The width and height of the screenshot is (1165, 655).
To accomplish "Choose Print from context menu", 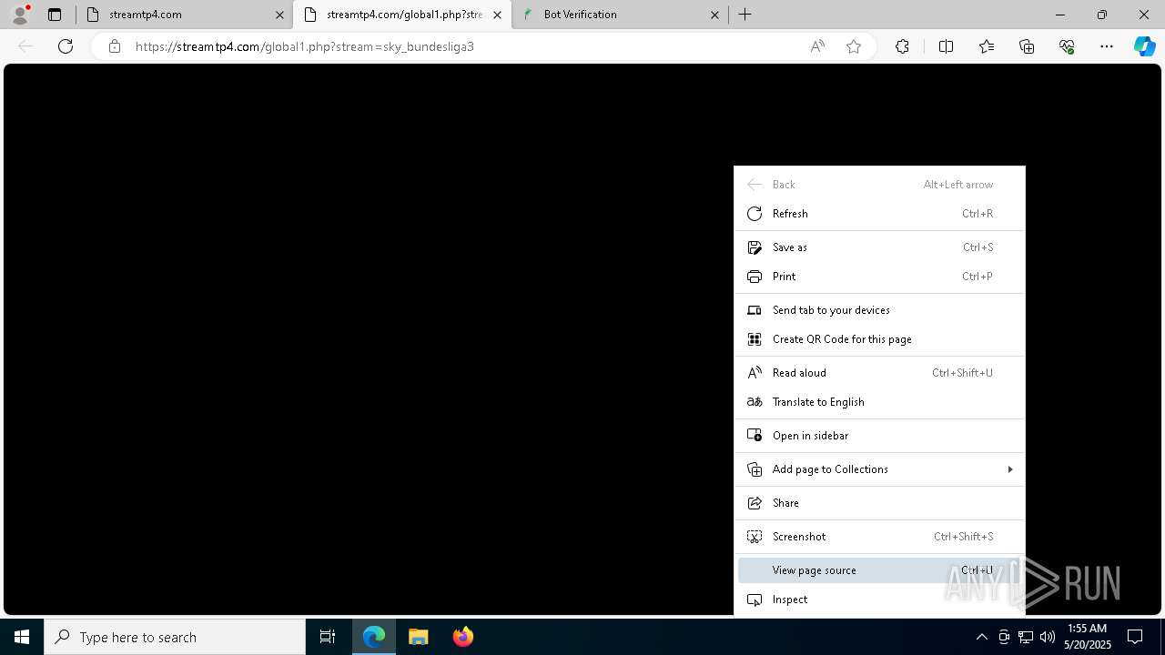I will 879,277.
